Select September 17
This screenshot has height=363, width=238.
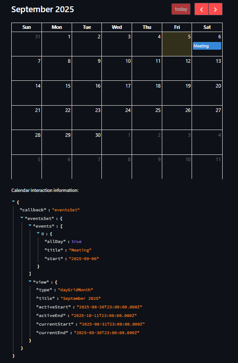(x=117, y=93)
